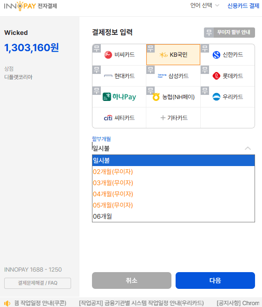
Task: Choose 농협(NH페이) card option
Action: (173, 97)
